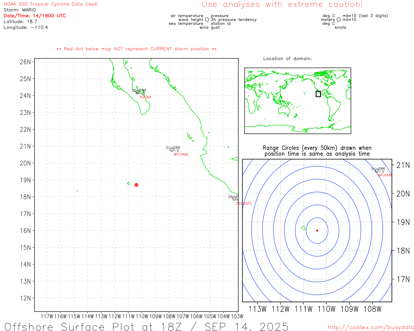Screen dimensions: 414x331
Task: Click the 'sea temperature' legend label
Action: [186, 24]
